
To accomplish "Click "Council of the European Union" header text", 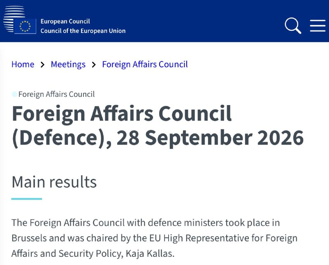I will pyautogui.click(x=83, y=31).
